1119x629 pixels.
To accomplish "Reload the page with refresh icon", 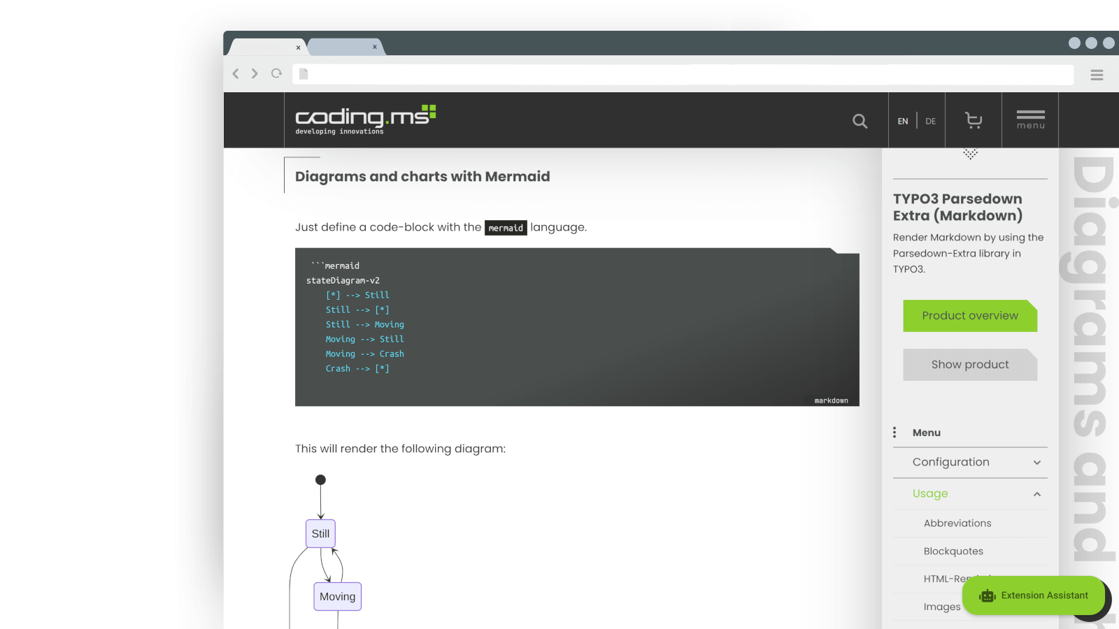I will coord(276,73).
